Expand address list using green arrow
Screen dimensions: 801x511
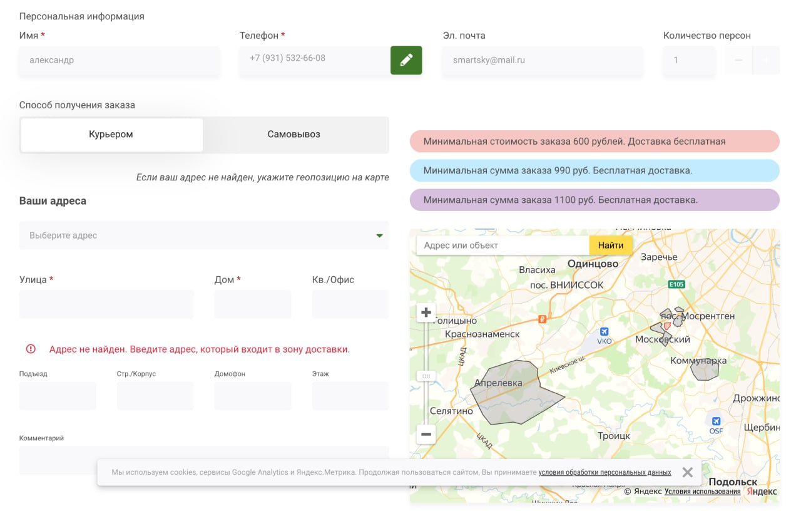379,236
